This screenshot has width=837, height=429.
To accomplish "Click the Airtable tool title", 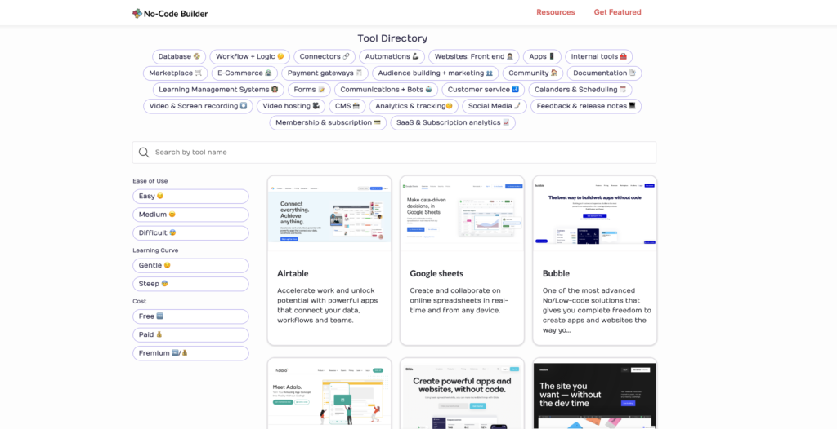I will (293, 273).
